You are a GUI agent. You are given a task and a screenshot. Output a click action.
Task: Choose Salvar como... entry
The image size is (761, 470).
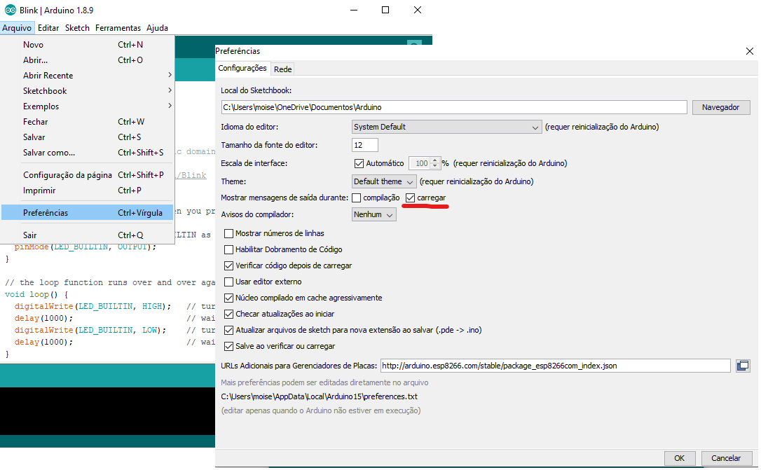88,153
